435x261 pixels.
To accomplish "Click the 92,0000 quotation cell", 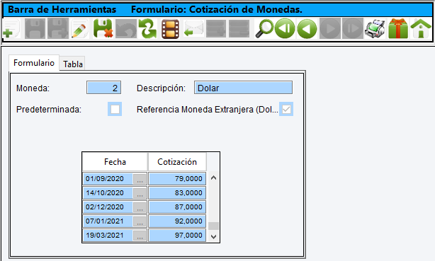I will pos(177,221).
